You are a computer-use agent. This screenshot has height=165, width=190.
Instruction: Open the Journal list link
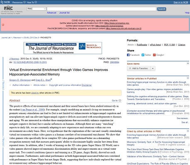click(x=64, y=13)
